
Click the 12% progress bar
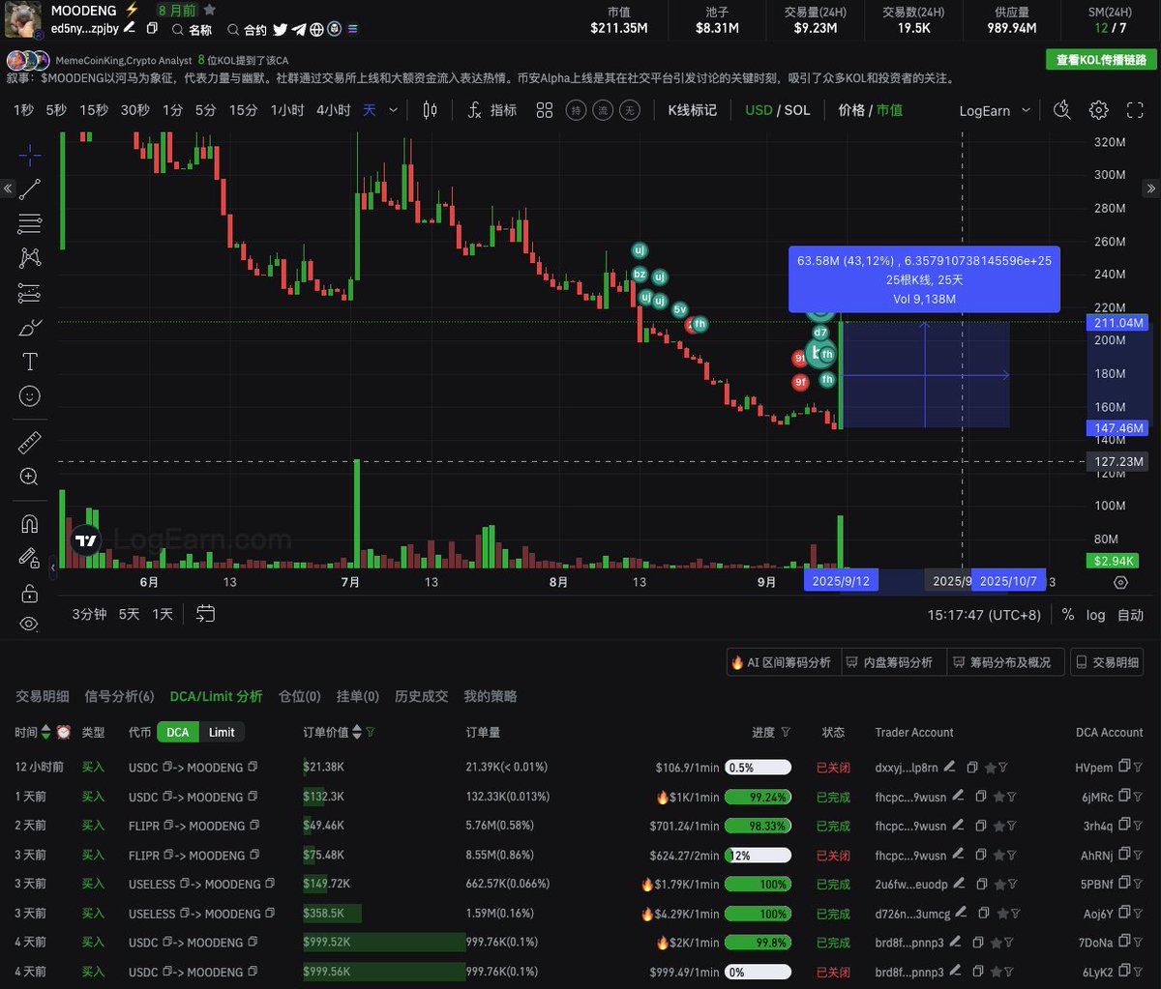758,856
